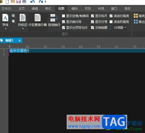145x133 pixels.
Task: Uncheck the 显示分页符为行 checkbox
Action: 63,27
